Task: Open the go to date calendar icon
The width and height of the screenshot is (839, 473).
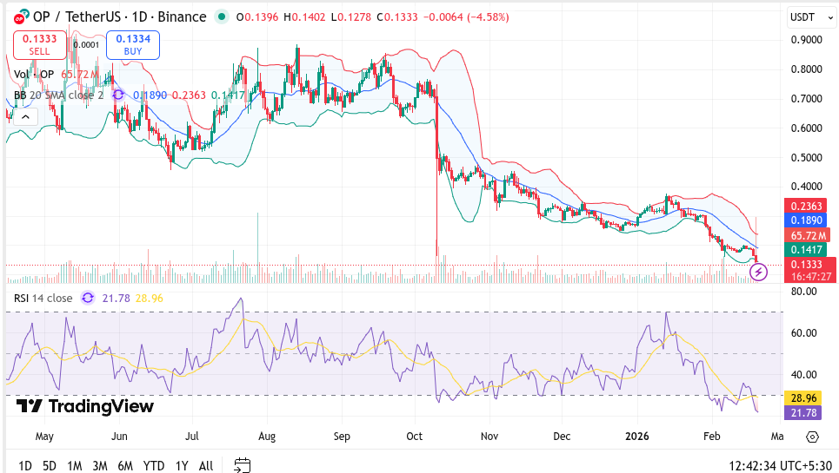Action: pos(242,465)
